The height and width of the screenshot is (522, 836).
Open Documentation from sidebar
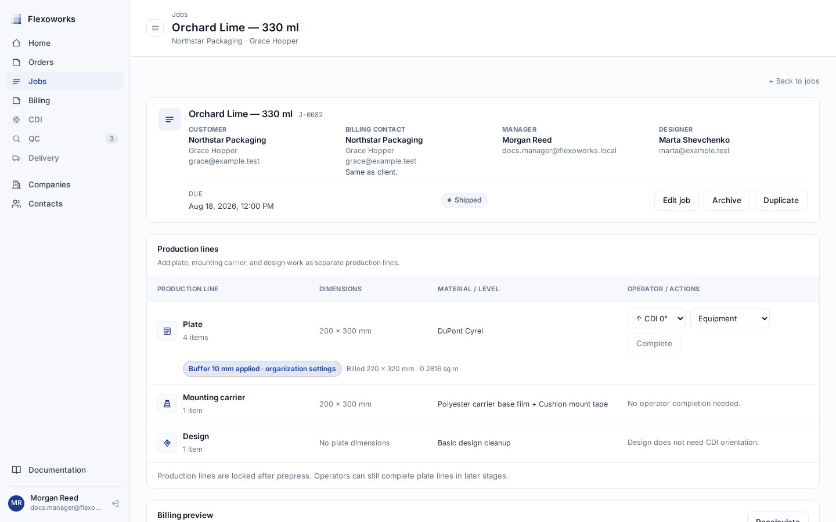coord(64,470)
